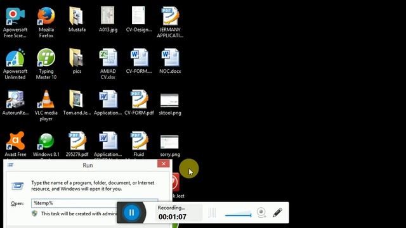This screenshot has height=228, width=406.
Task: Enable webcam in the recording toolbar
Action: (261, 213)
